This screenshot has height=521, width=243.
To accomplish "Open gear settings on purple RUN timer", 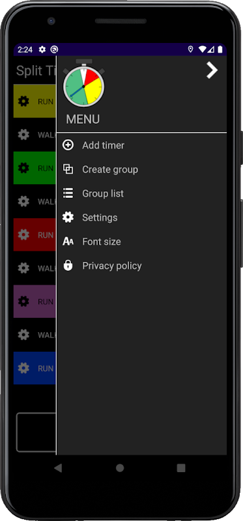I will click(23, 302).
